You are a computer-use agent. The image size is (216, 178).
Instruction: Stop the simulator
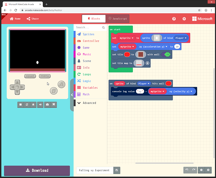point(21,105)
